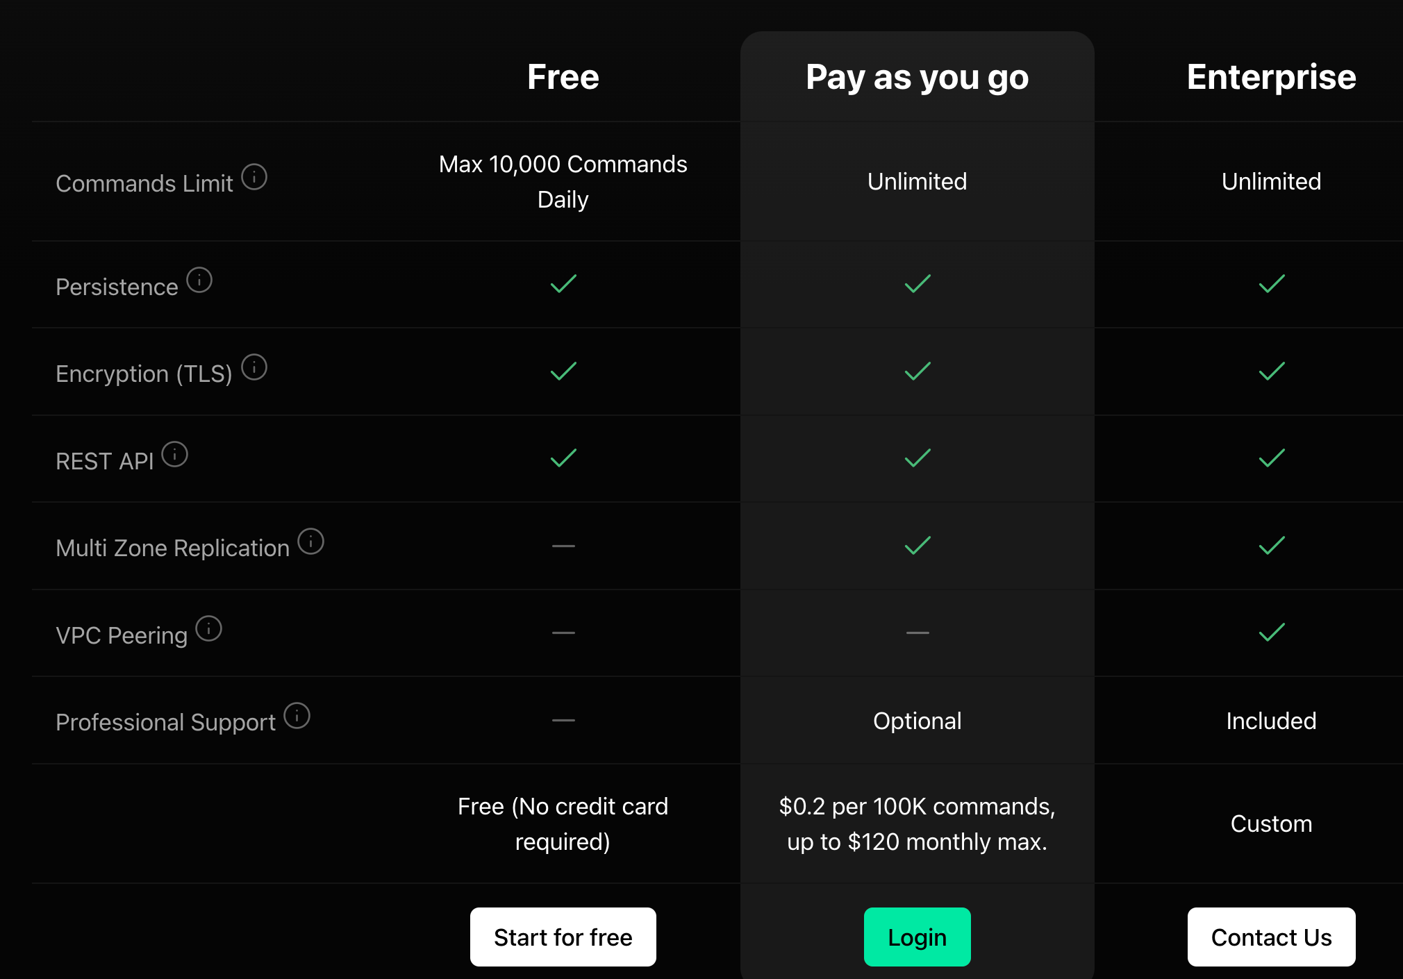This screenshot has height=979, width=1403.
Task: Open the Multi Zone Replication info icon
Action: [311, 542]
